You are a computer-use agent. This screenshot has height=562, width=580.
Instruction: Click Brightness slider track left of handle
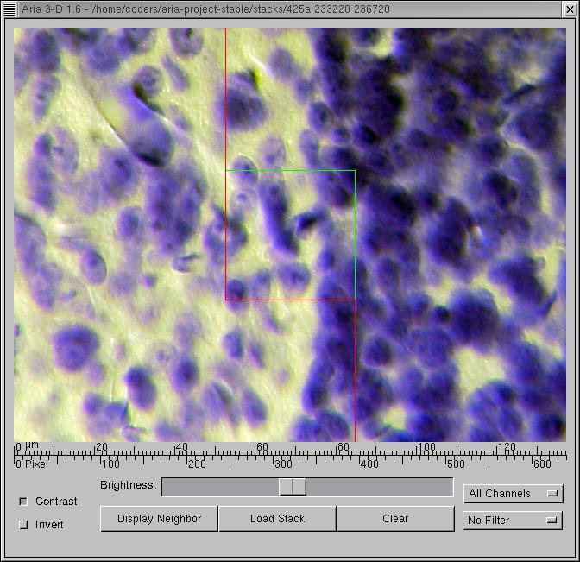pyautogui.click(x=216, y=487)
